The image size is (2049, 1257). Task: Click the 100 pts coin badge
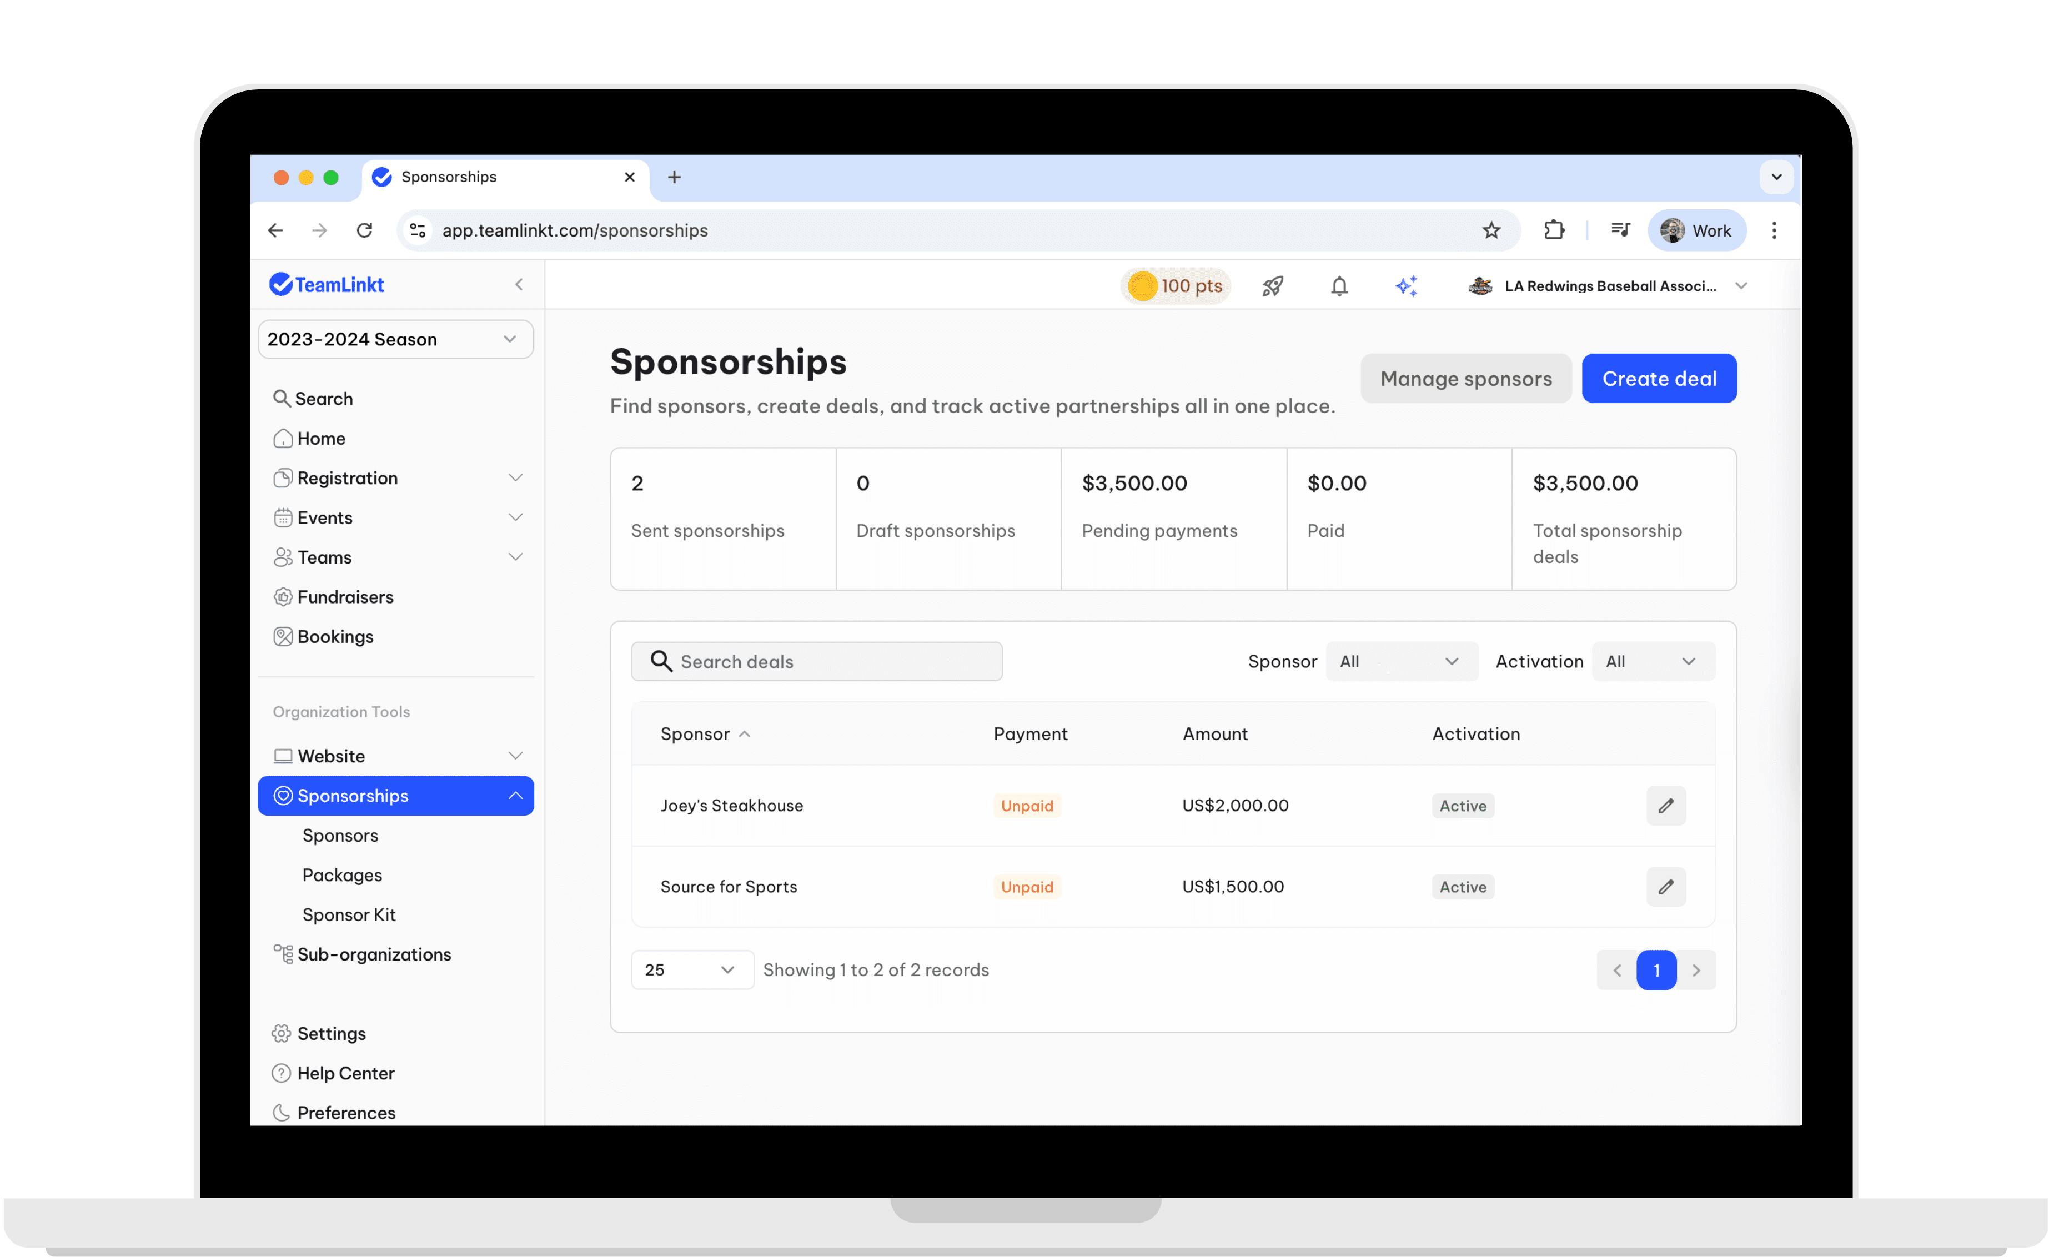pos(1175,286)
